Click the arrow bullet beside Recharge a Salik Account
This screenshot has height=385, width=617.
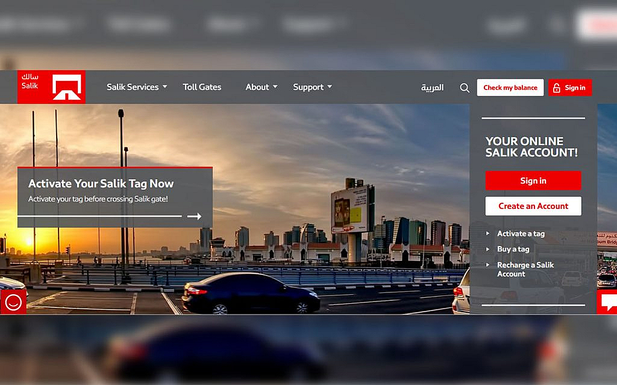click(488, 265)
